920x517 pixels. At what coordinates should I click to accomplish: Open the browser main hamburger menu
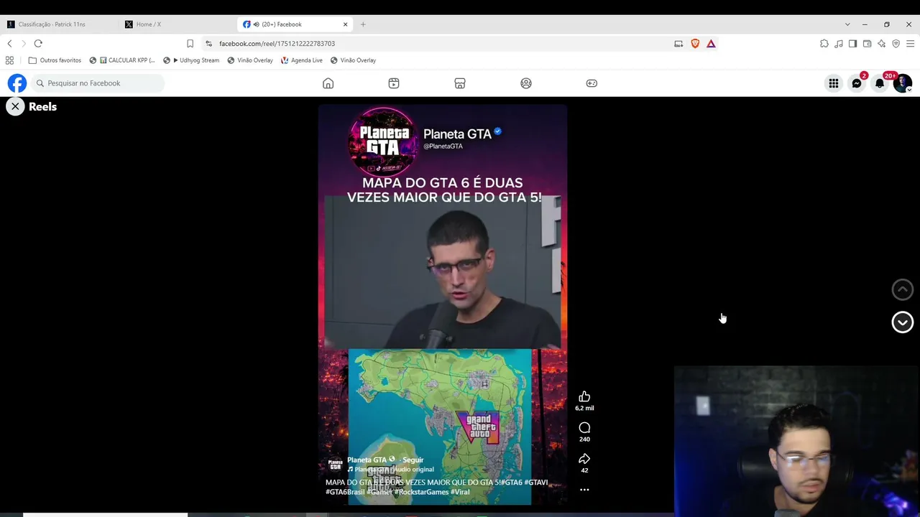[x=910, y=44]
